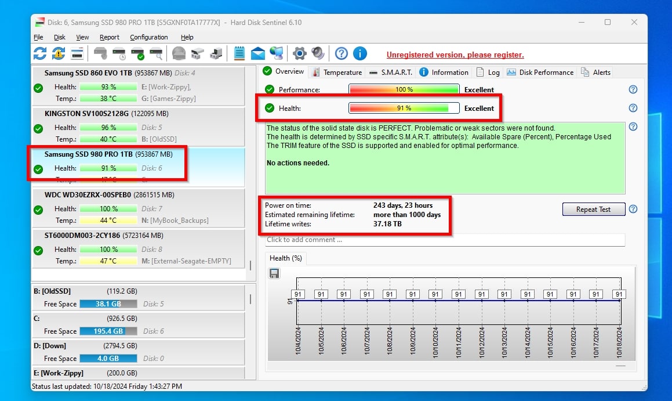Click the C: drive free space bar

click(108, 331)
